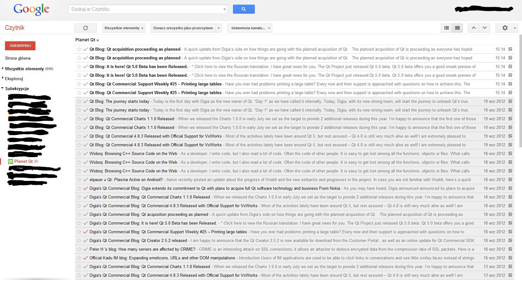
Task: Star the Peter H.'s blog CRIME post
Action: tap(79, 249)
